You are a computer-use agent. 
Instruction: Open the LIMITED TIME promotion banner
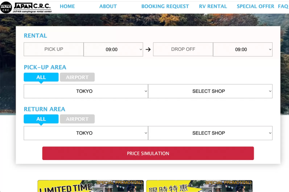point(90,186)
